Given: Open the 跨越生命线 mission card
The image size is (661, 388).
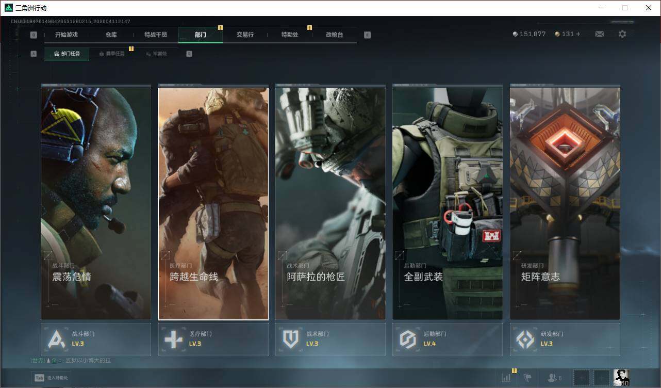Looking at the screenshot, I should [x=213, y=203].
